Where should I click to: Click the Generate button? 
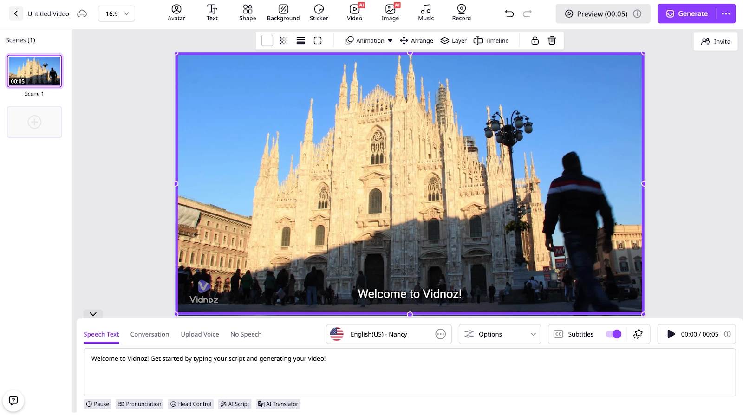(x=687, y=13)
